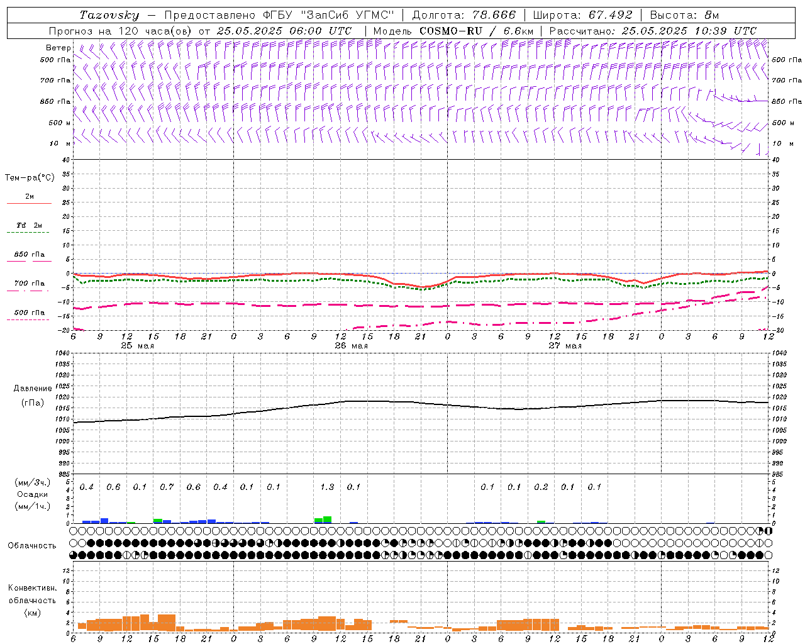Click the Td 2м dew point legend entry
805x644 pixels.
[x=29, y=225]
